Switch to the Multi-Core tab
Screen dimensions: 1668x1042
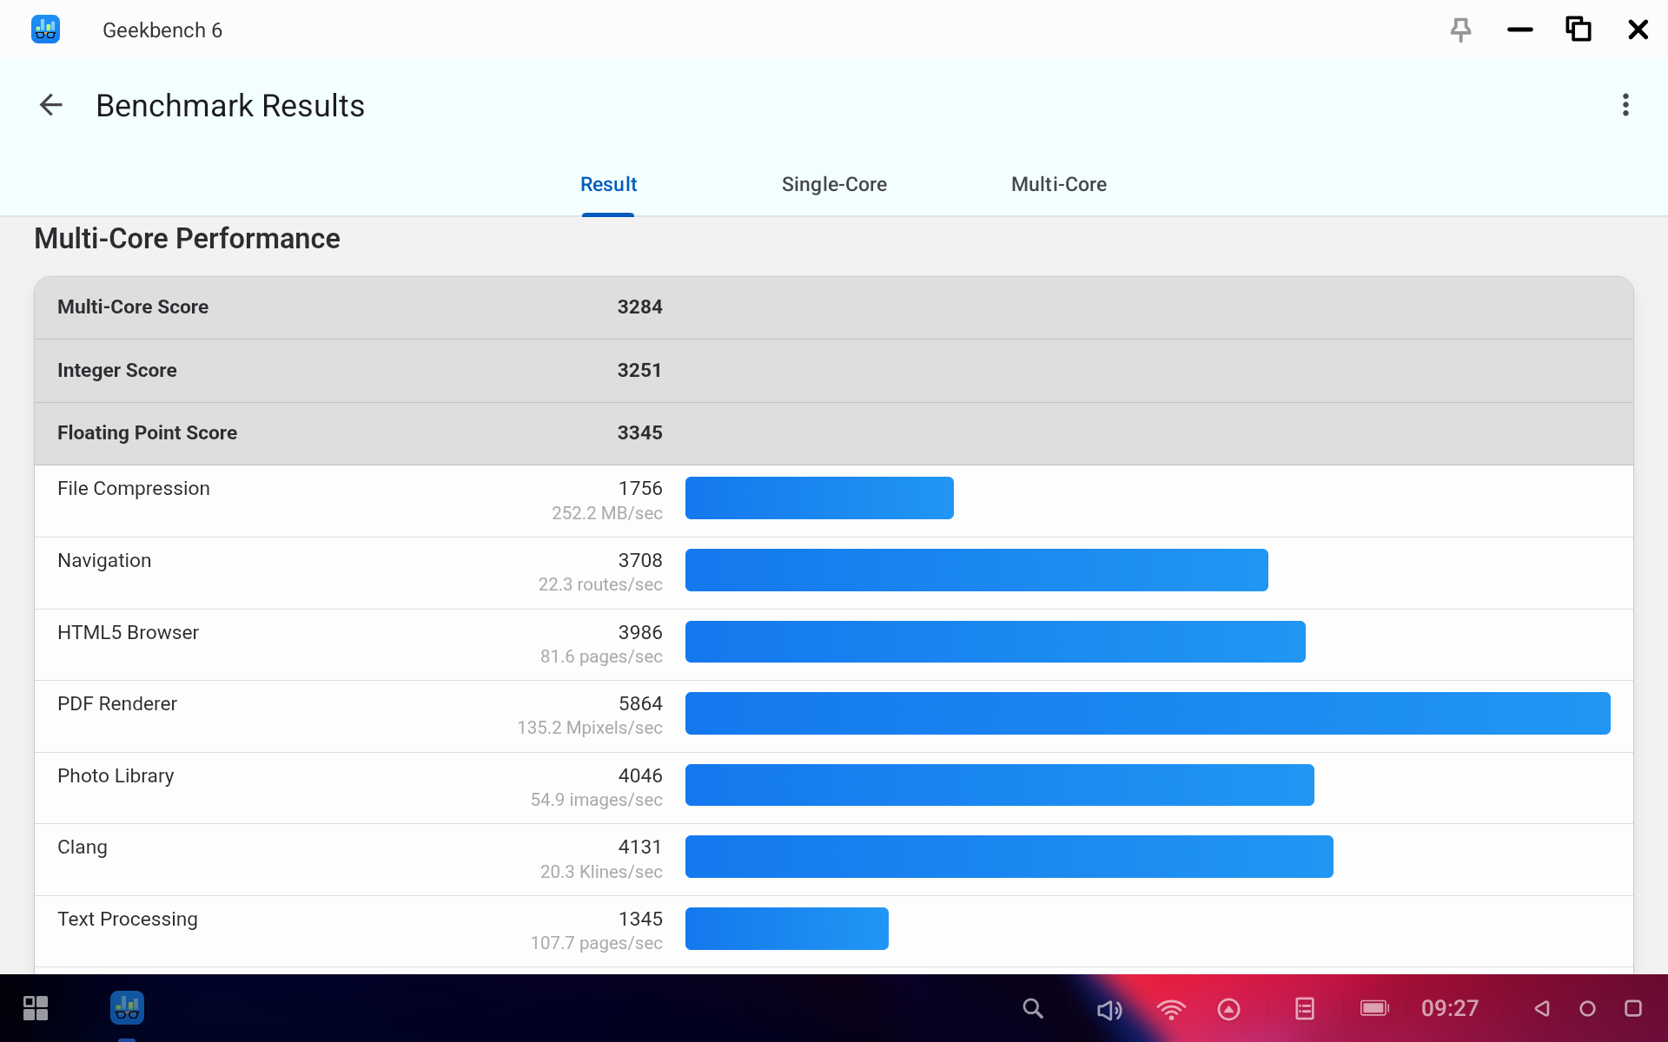1058,184
